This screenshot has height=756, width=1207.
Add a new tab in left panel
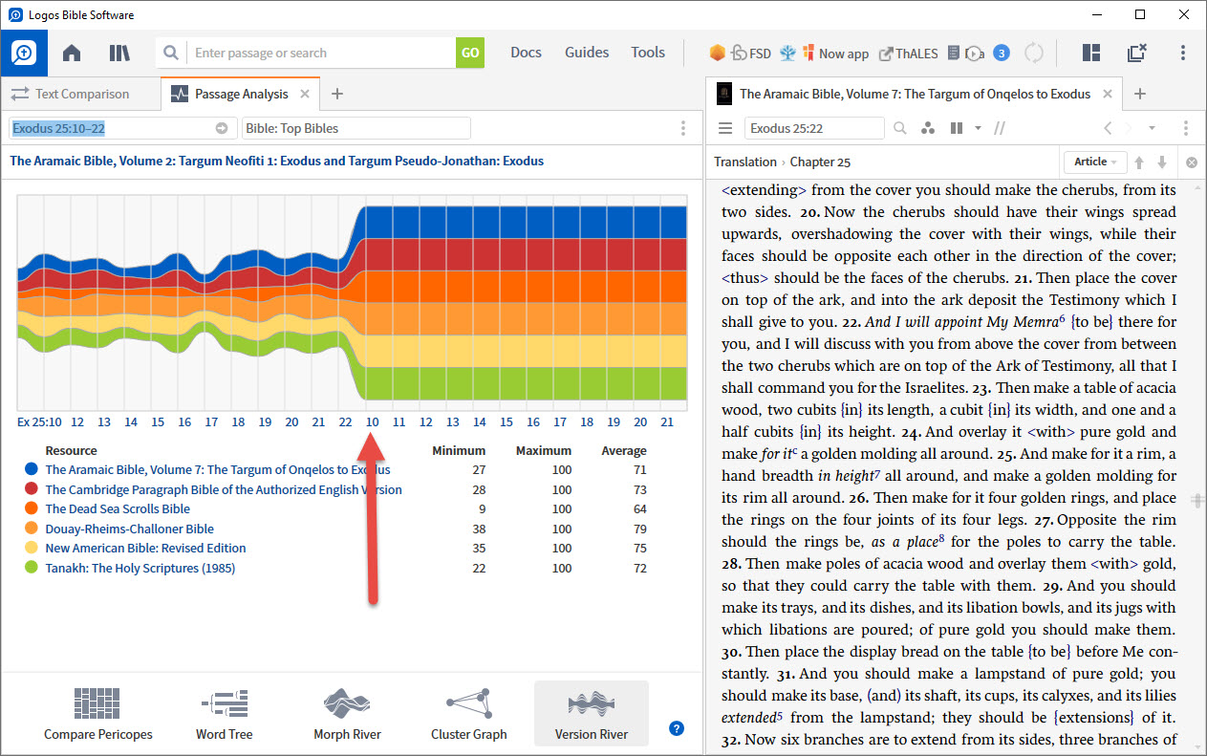pyautogui.click(x=336, y=94)
